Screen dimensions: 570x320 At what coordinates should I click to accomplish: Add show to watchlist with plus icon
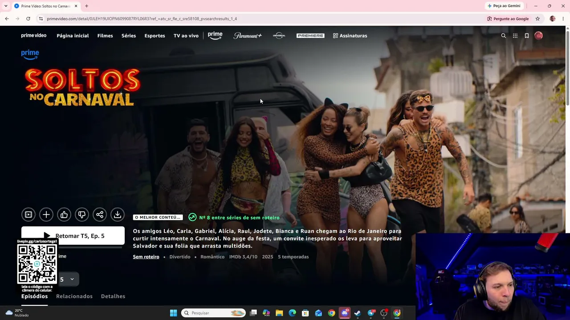point(46,215)
